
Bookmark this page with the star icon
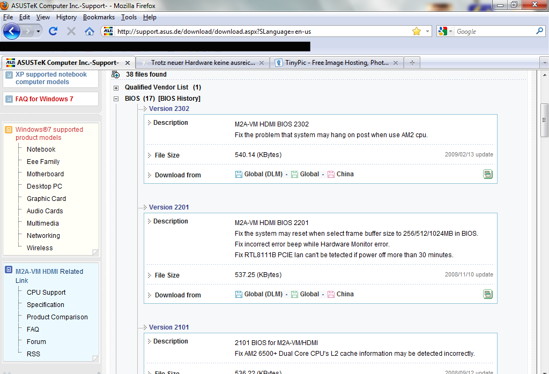416,32
